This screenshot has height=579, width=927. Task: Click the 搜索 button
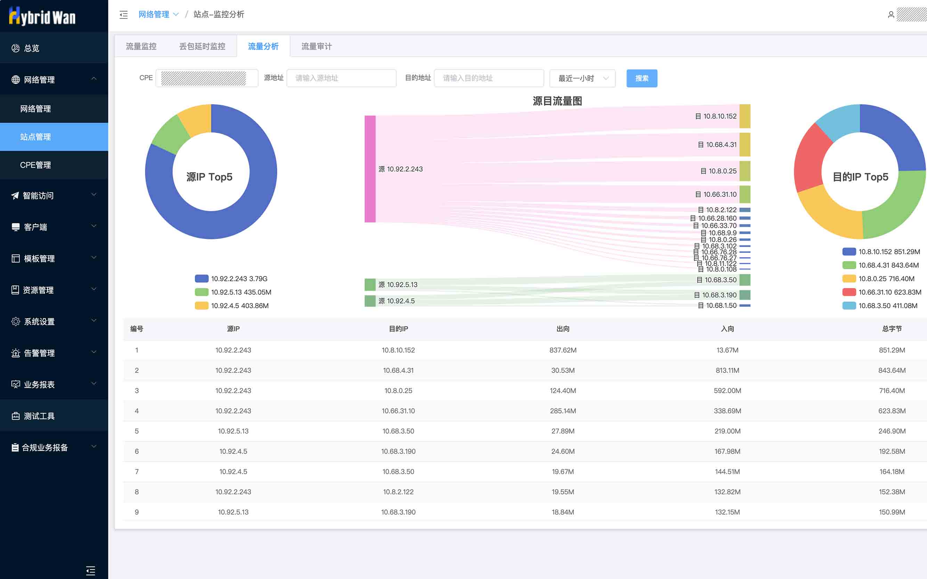tap(642, 78)
